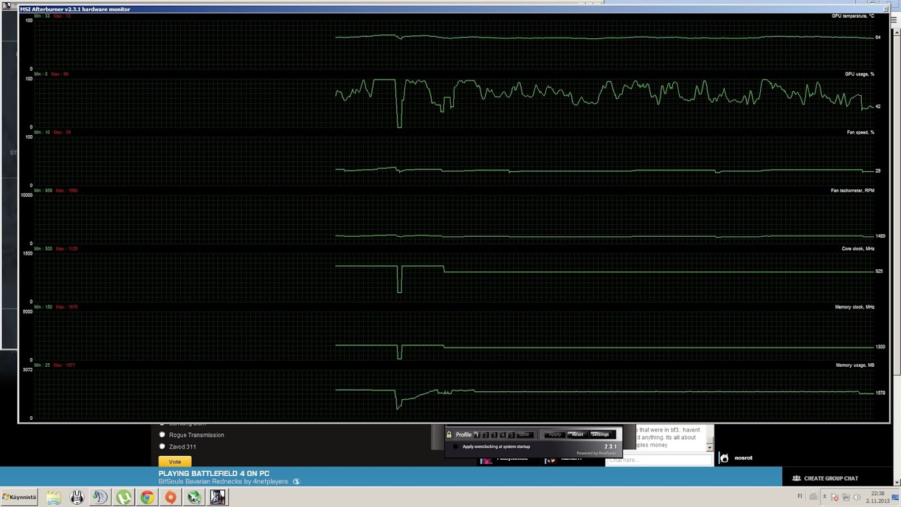Open Windows Explorer from the taskbar

pyautogui.click(x=54, y=497)
